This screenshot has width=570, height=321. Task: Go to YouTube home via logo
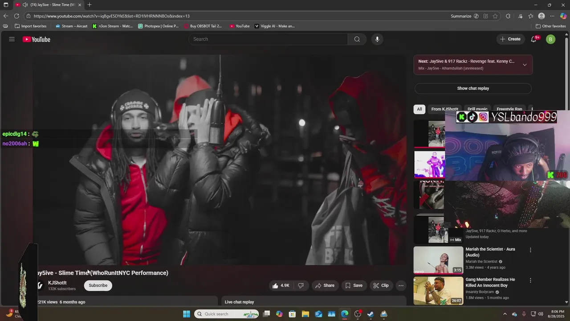(x=37, y=39)
